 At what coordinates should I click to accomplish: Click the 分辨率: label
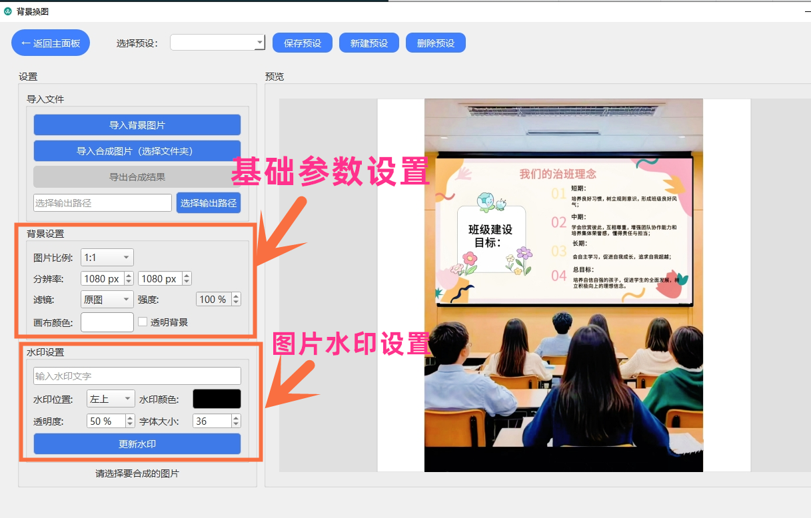coord(49,279)
